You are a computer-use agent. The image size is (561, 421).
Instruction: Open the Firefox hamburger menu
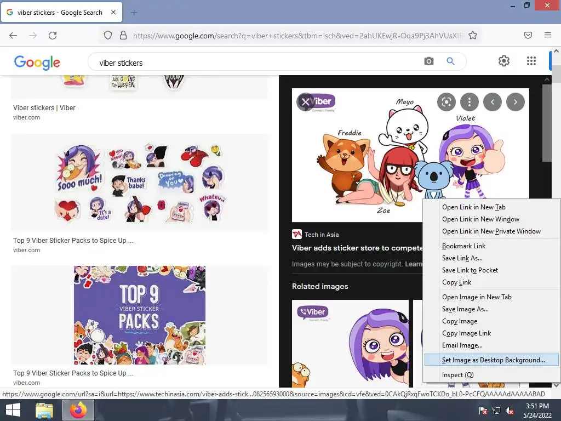tap(548, 35)
